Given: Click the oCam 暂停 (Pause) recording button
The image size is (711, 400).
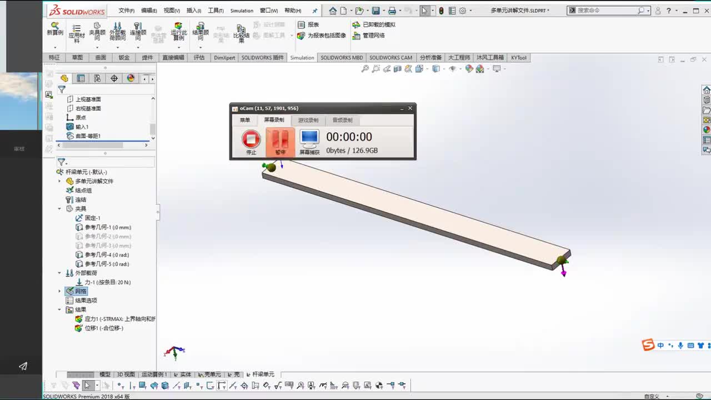Looking at the screenshot, I should [281, 142].
